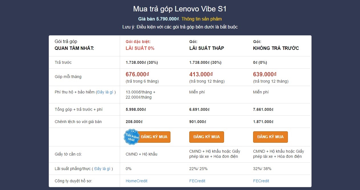This screenshot has width=360, height=190.
Task: Click 'ĐĂNG KÝ MUA' under the 0% interest package
Action: coord(154,137)
